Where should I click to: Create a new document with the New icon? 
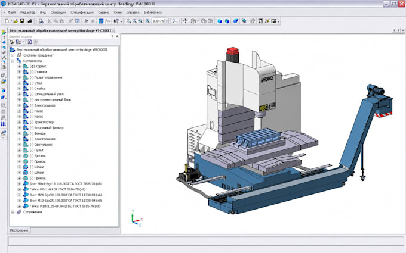pos(7,21)
